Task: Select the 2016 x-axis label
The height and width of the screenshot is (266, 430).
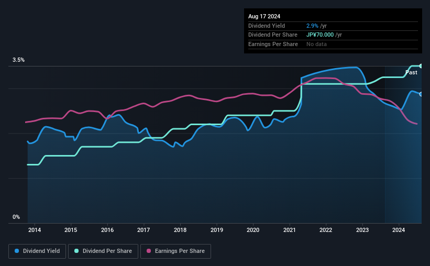Action: click(107, 230)
